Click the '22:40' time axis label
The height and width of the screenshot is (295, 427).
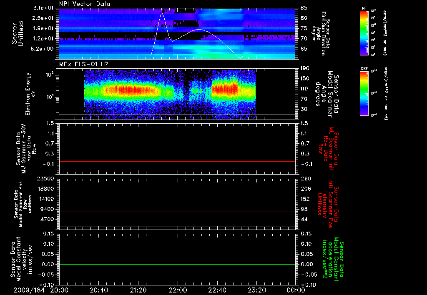(x=217, y=290)
